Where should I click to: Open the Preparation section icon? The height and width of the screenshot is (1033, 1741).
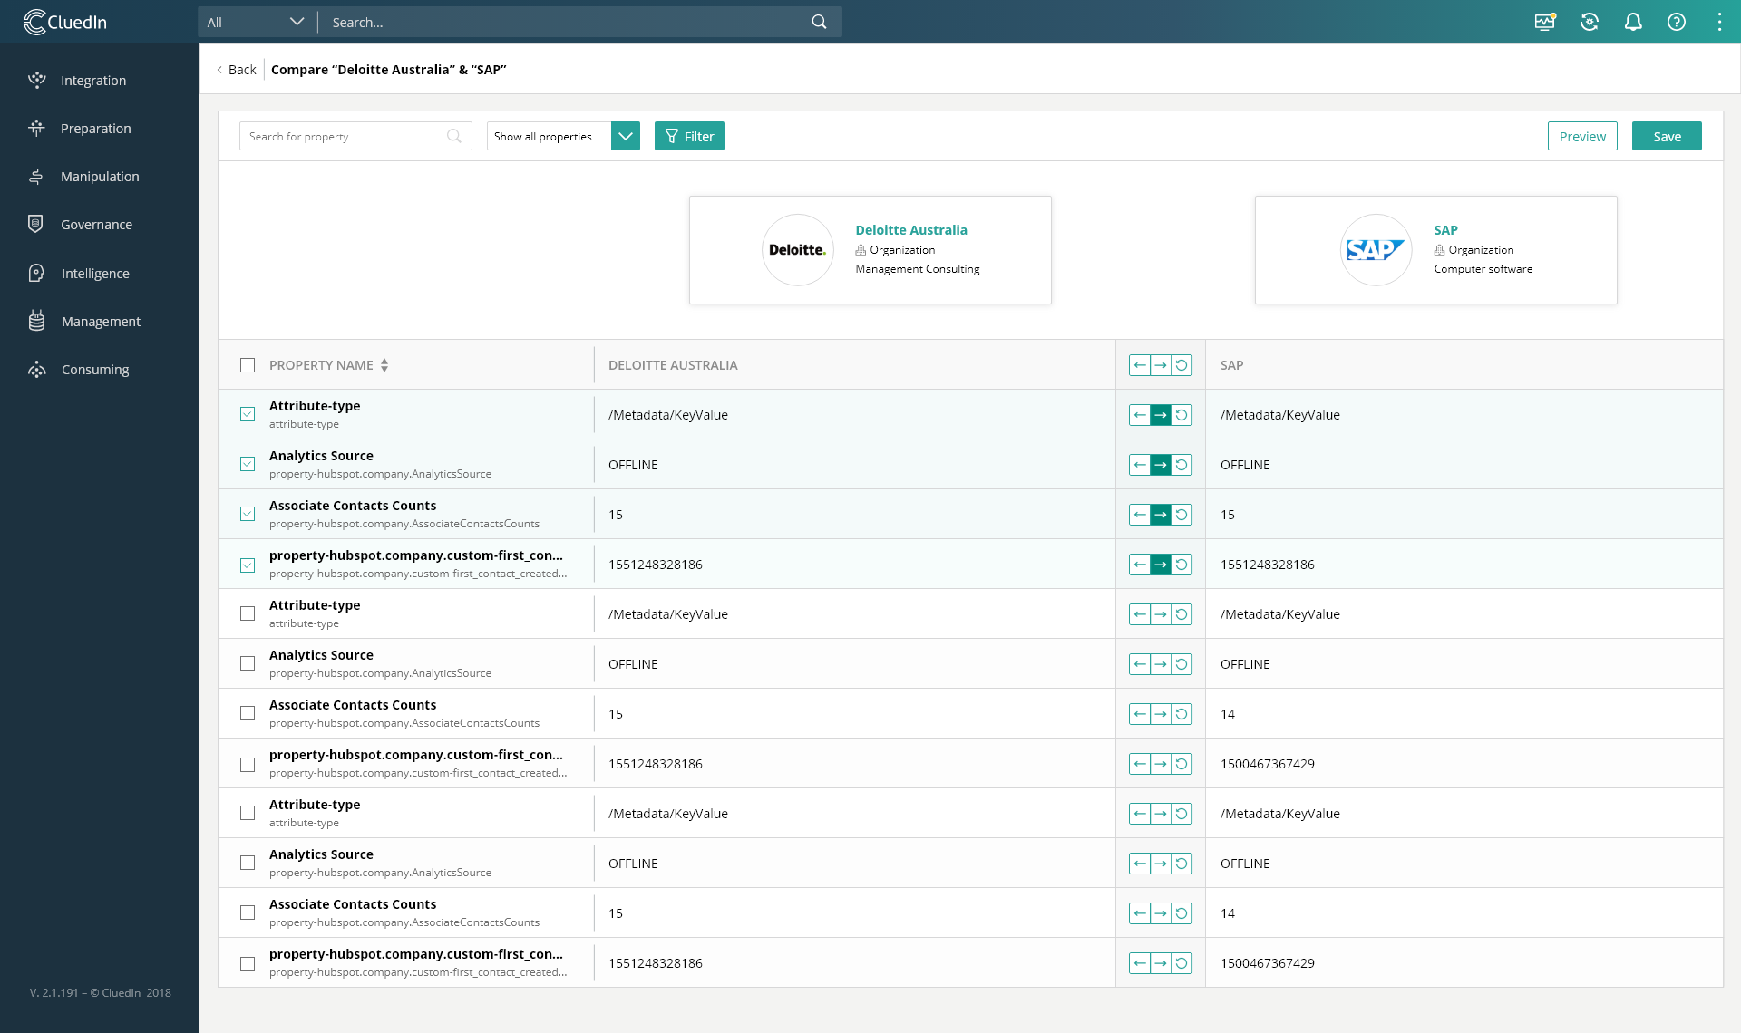(36, 128)
